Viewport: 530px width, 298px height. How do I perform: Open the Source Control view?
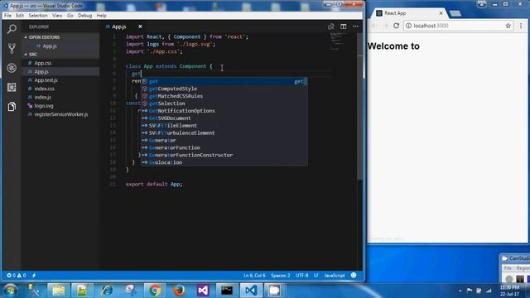point(12,48)
